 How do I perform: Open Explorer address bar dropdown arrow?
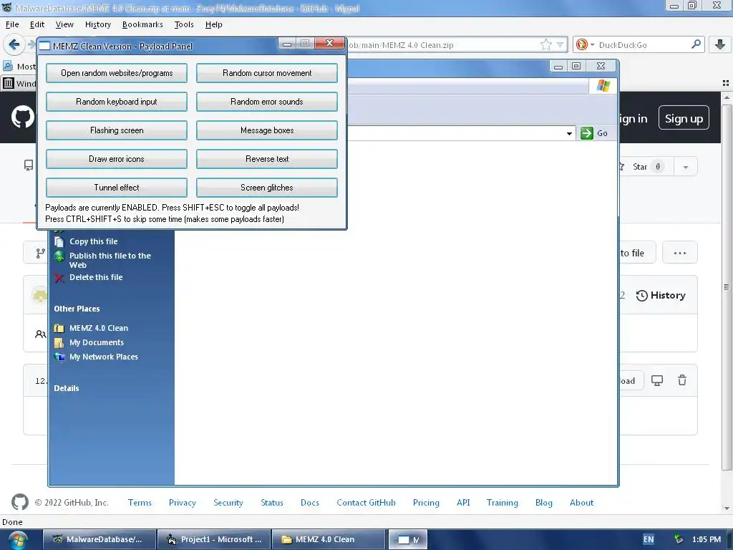(x=569, y=134)
